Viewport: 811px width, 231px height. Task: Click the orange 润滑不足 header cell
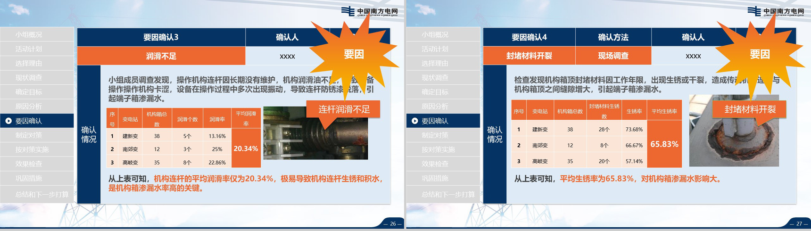coord(161,56)
